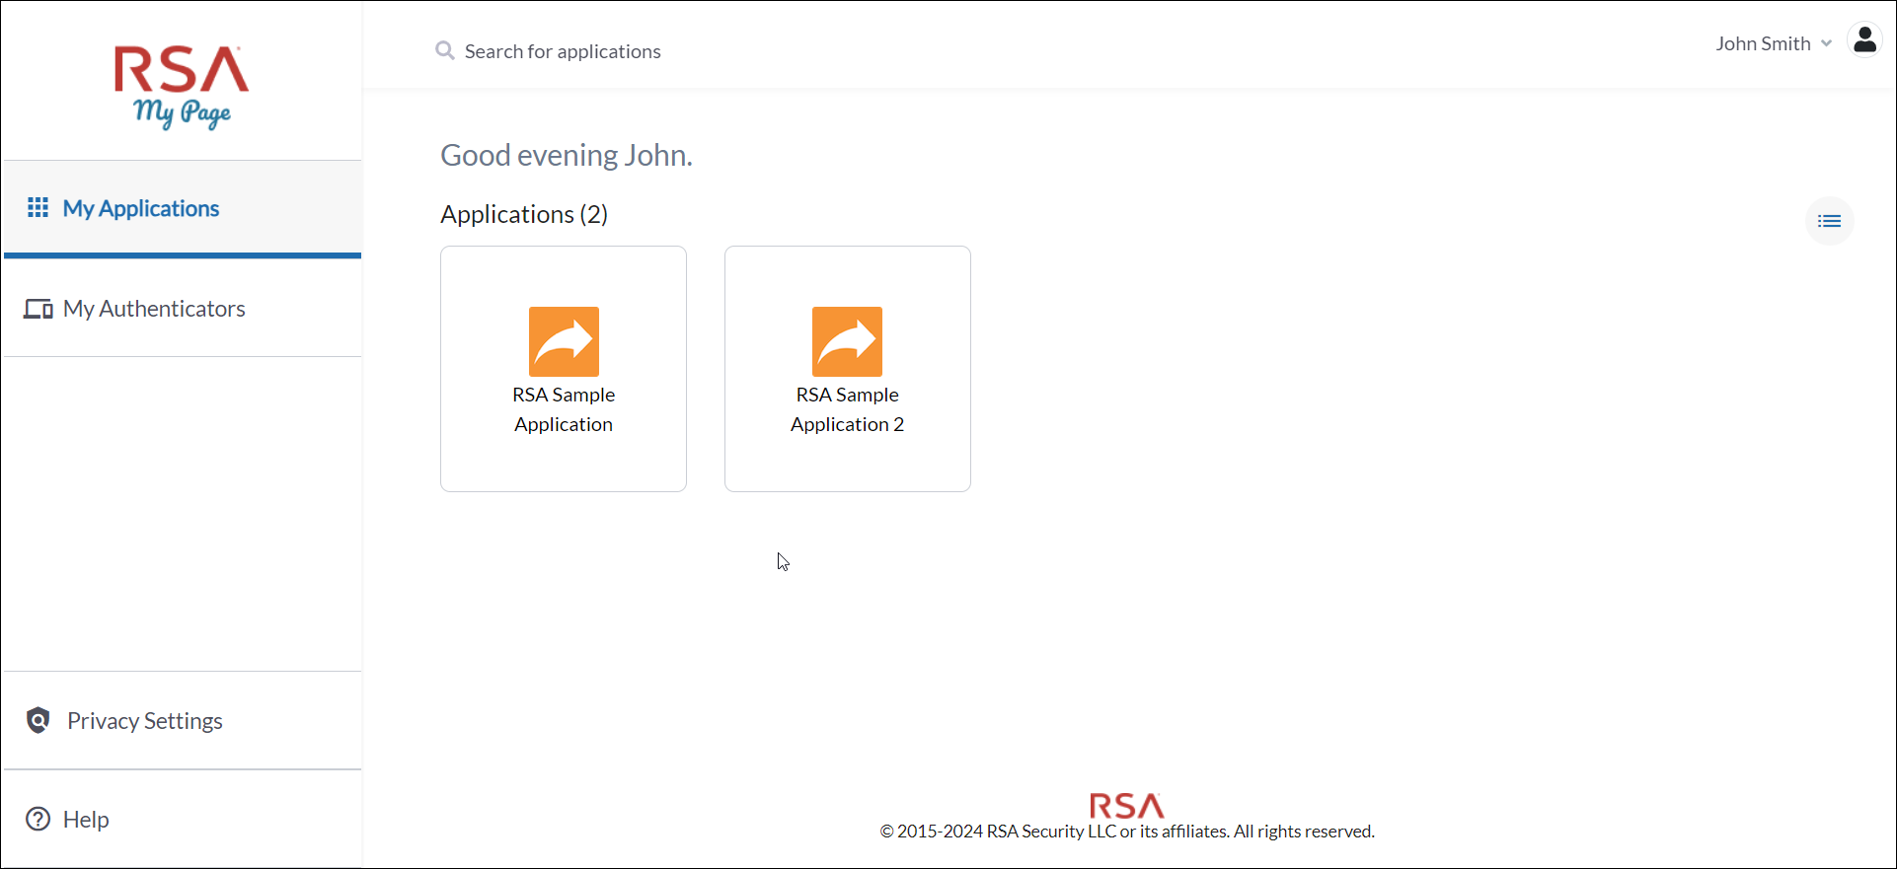Open the John Smith user name menu
This screenshot has width=1897, height=869.
pyautogui.click(x=1762, y=43)
